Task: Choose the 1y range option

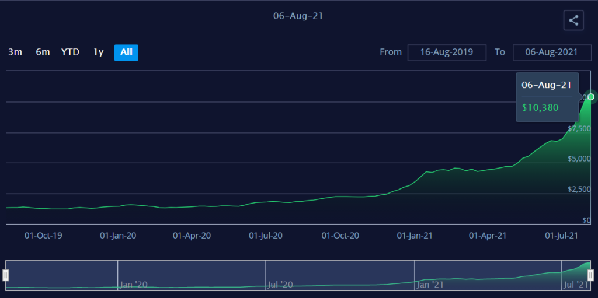Action: pyautogui.click(x=98, y=52)
